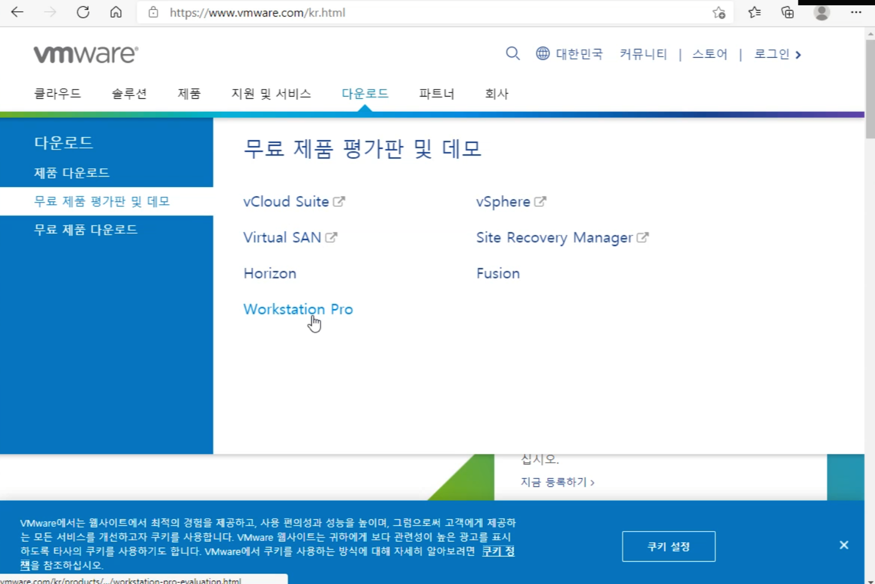
Task: Collapse the 다운로드 menu
Action: (x=365, y=94)
